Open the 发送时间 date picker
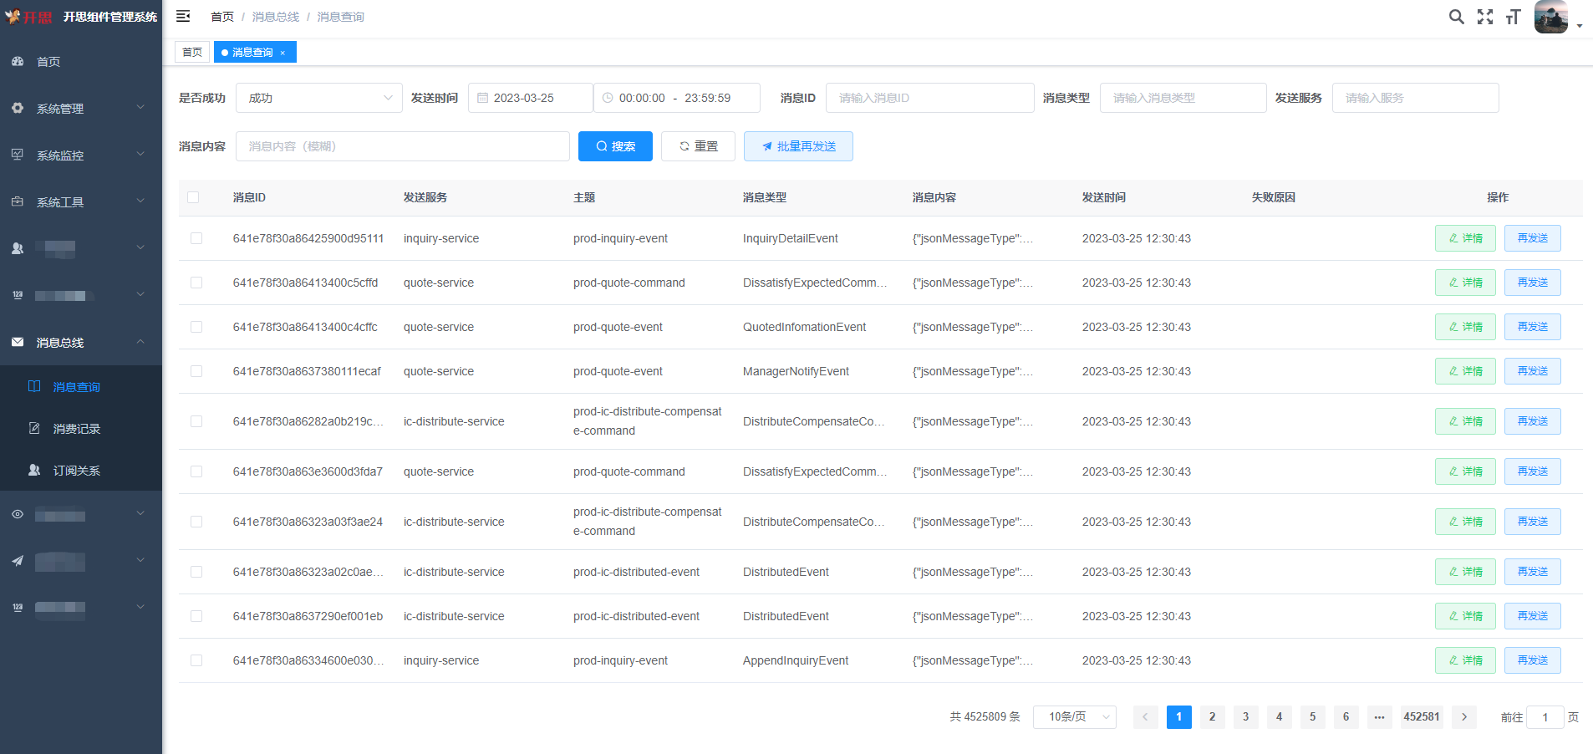This screenshot has width=1593, height=754. 531,98
